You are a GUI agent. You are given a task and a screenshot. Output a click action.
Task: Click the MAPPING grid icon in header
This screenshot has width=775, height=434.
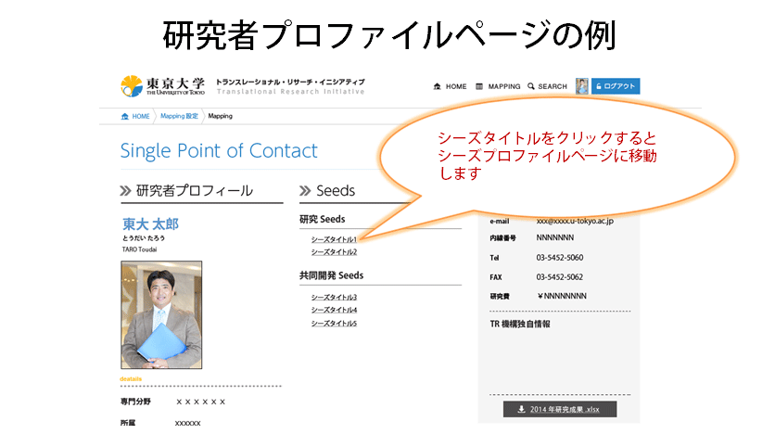(479, 86)
